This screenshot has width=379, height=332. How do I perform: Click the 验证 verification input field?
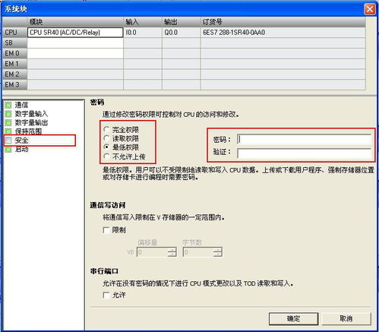tap(305, 153)
